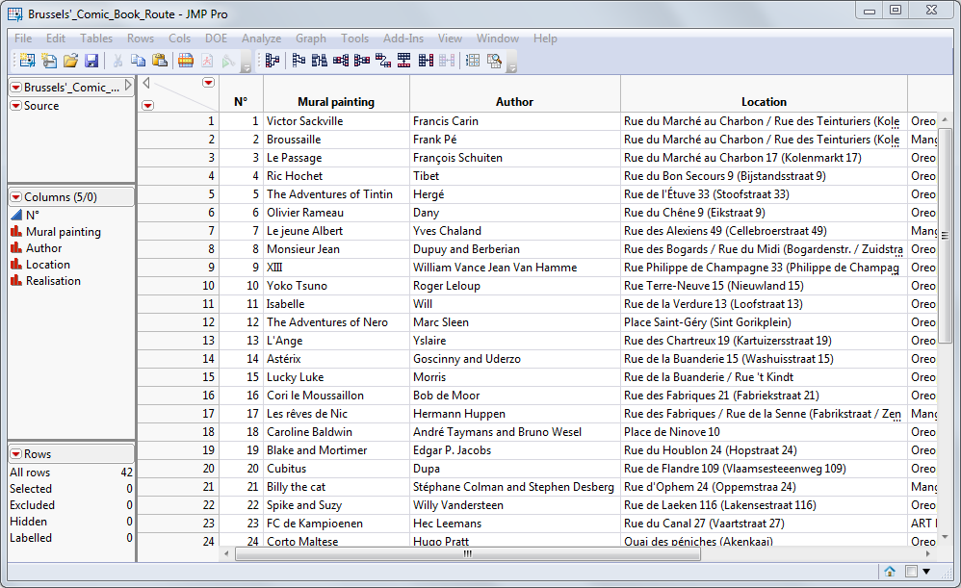The width and height of the screenshot is (961, 588).
Task: Click the Tabulate icon
Action: 473,60
